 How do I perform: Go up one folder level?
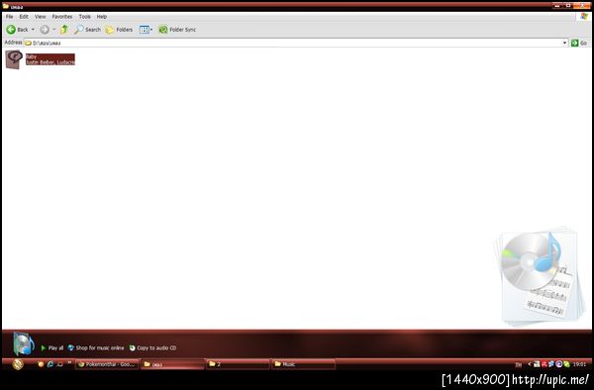click(64, 29)
